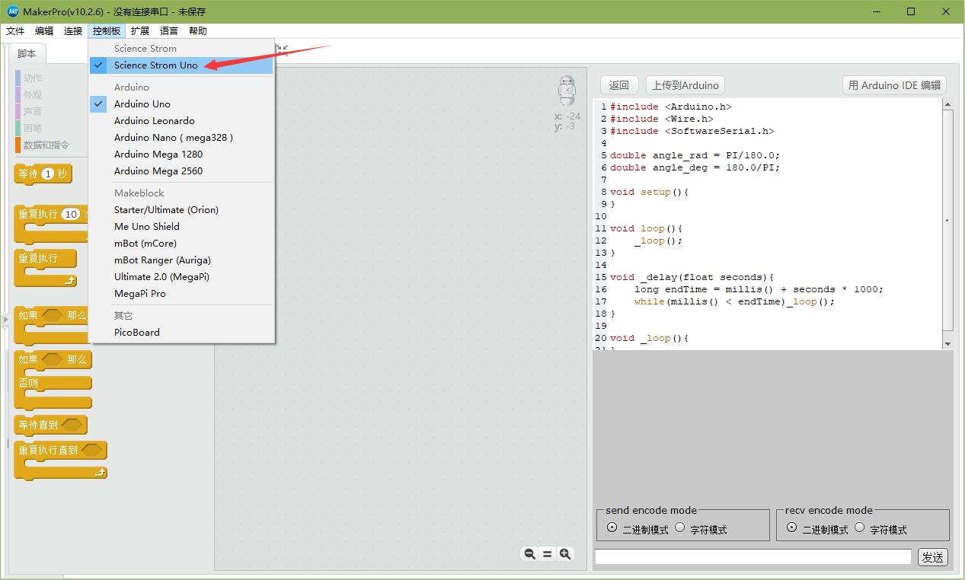Zoom in the script canvas
Screen dimensions: 965x580
pyautogui.click(x=565, y=554)
